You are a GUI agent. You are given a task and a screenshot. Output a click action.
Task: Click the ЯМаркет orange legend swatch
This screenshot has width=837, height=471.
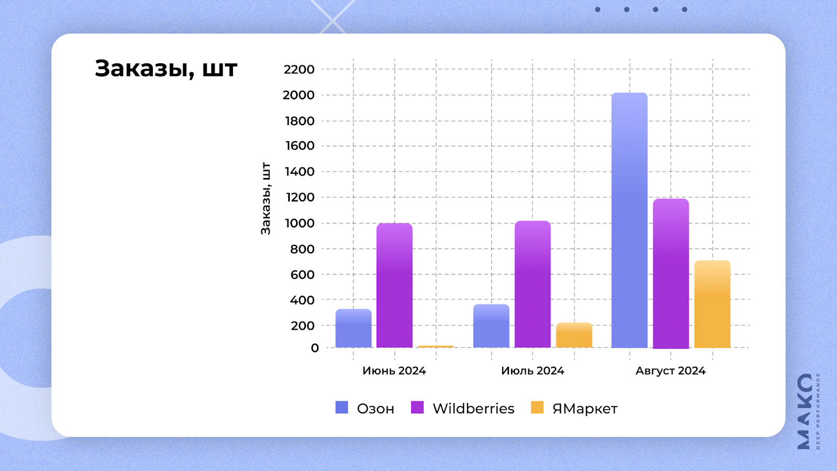(537, 407)
